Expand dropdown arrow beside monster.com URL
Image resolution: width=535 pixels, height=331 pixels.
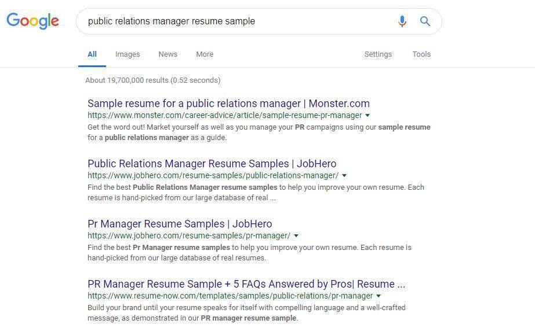[x=367, y=115]
